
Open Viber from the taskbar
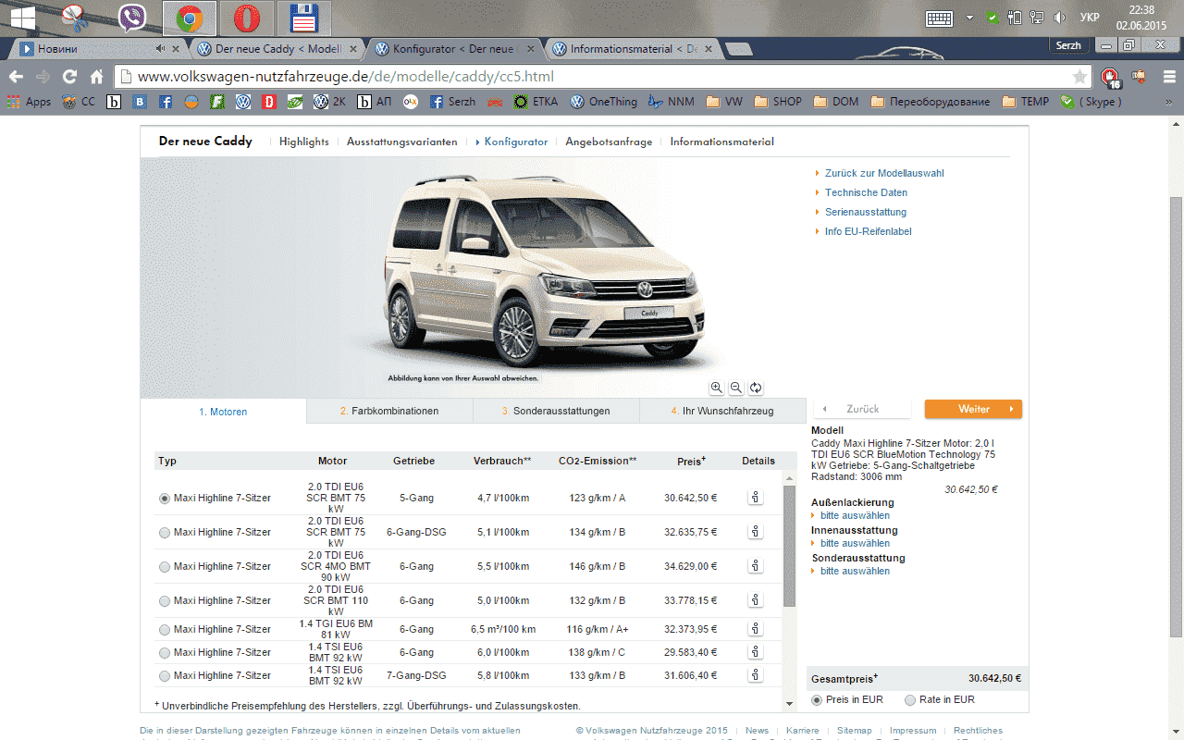click(133, 18)
